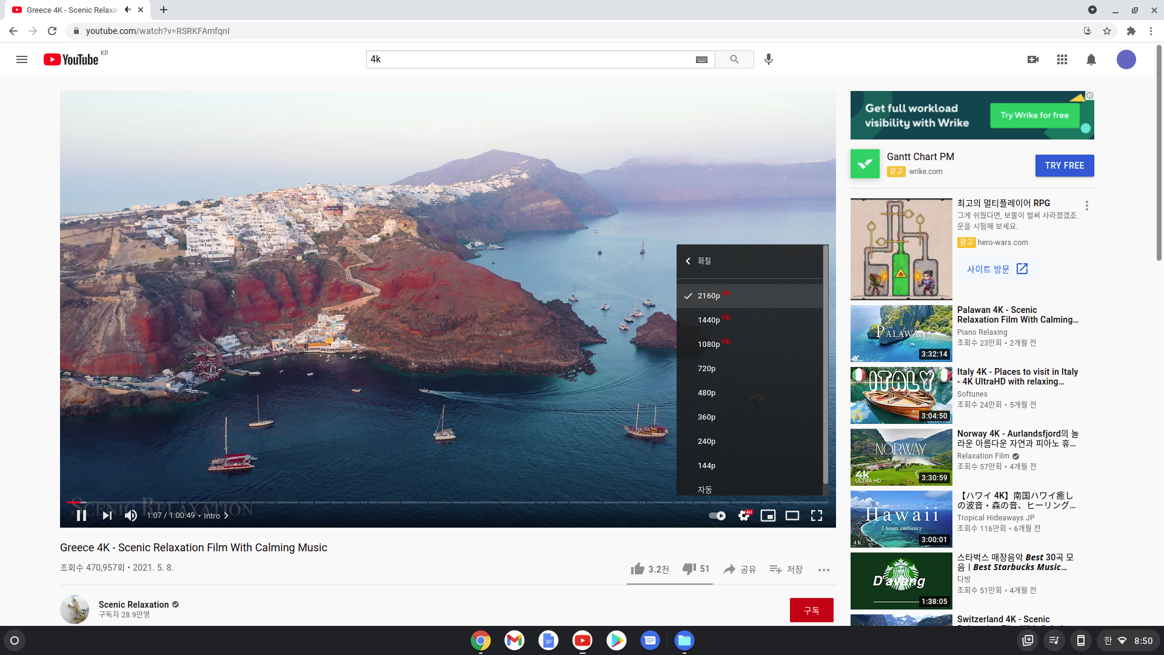Open more actions under the video

coord(823,569)
